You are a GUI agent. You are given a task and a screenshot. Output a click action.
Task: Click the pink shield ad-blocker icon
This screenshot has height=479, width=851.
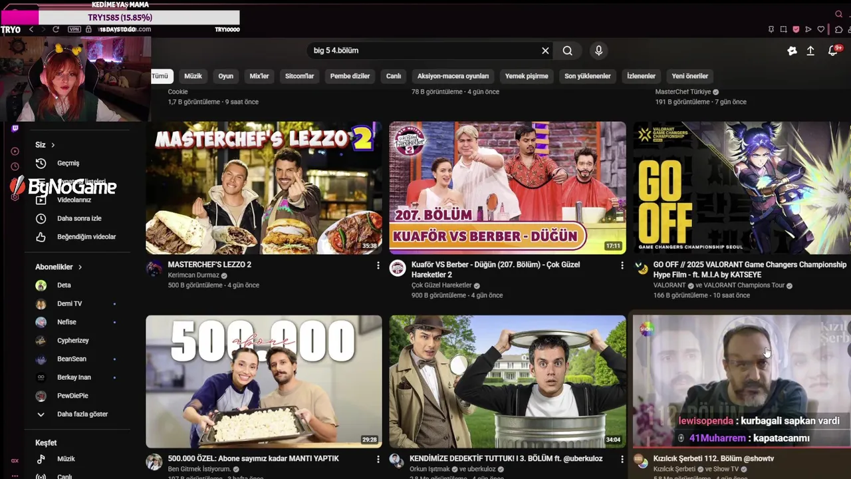pos(796,29)
